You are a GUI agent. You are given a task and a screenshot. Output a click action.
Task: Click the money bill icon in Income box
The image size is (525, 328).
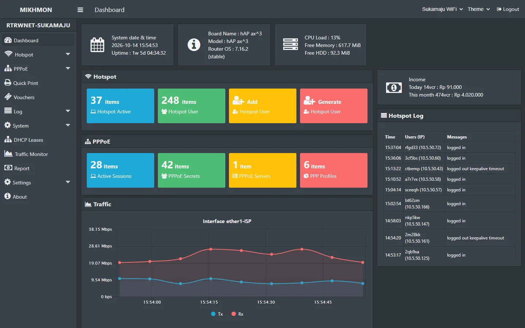coord(394,87)
